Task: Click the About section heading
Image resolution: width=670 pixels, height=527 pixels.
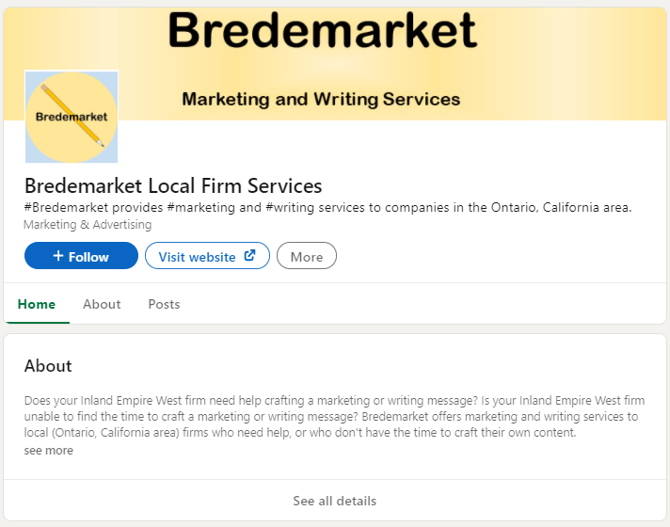Action: point(48,366)
